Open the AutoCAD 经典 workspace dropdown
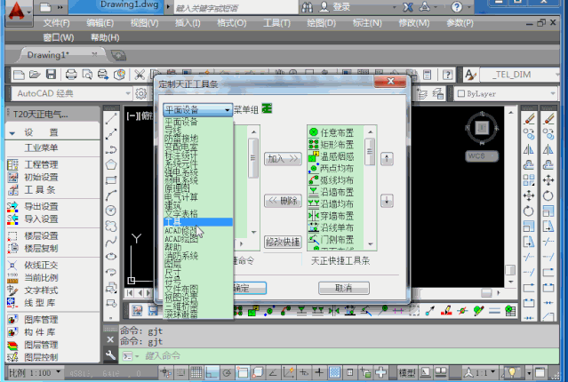The image size is (568, 382). pos(128,93)
